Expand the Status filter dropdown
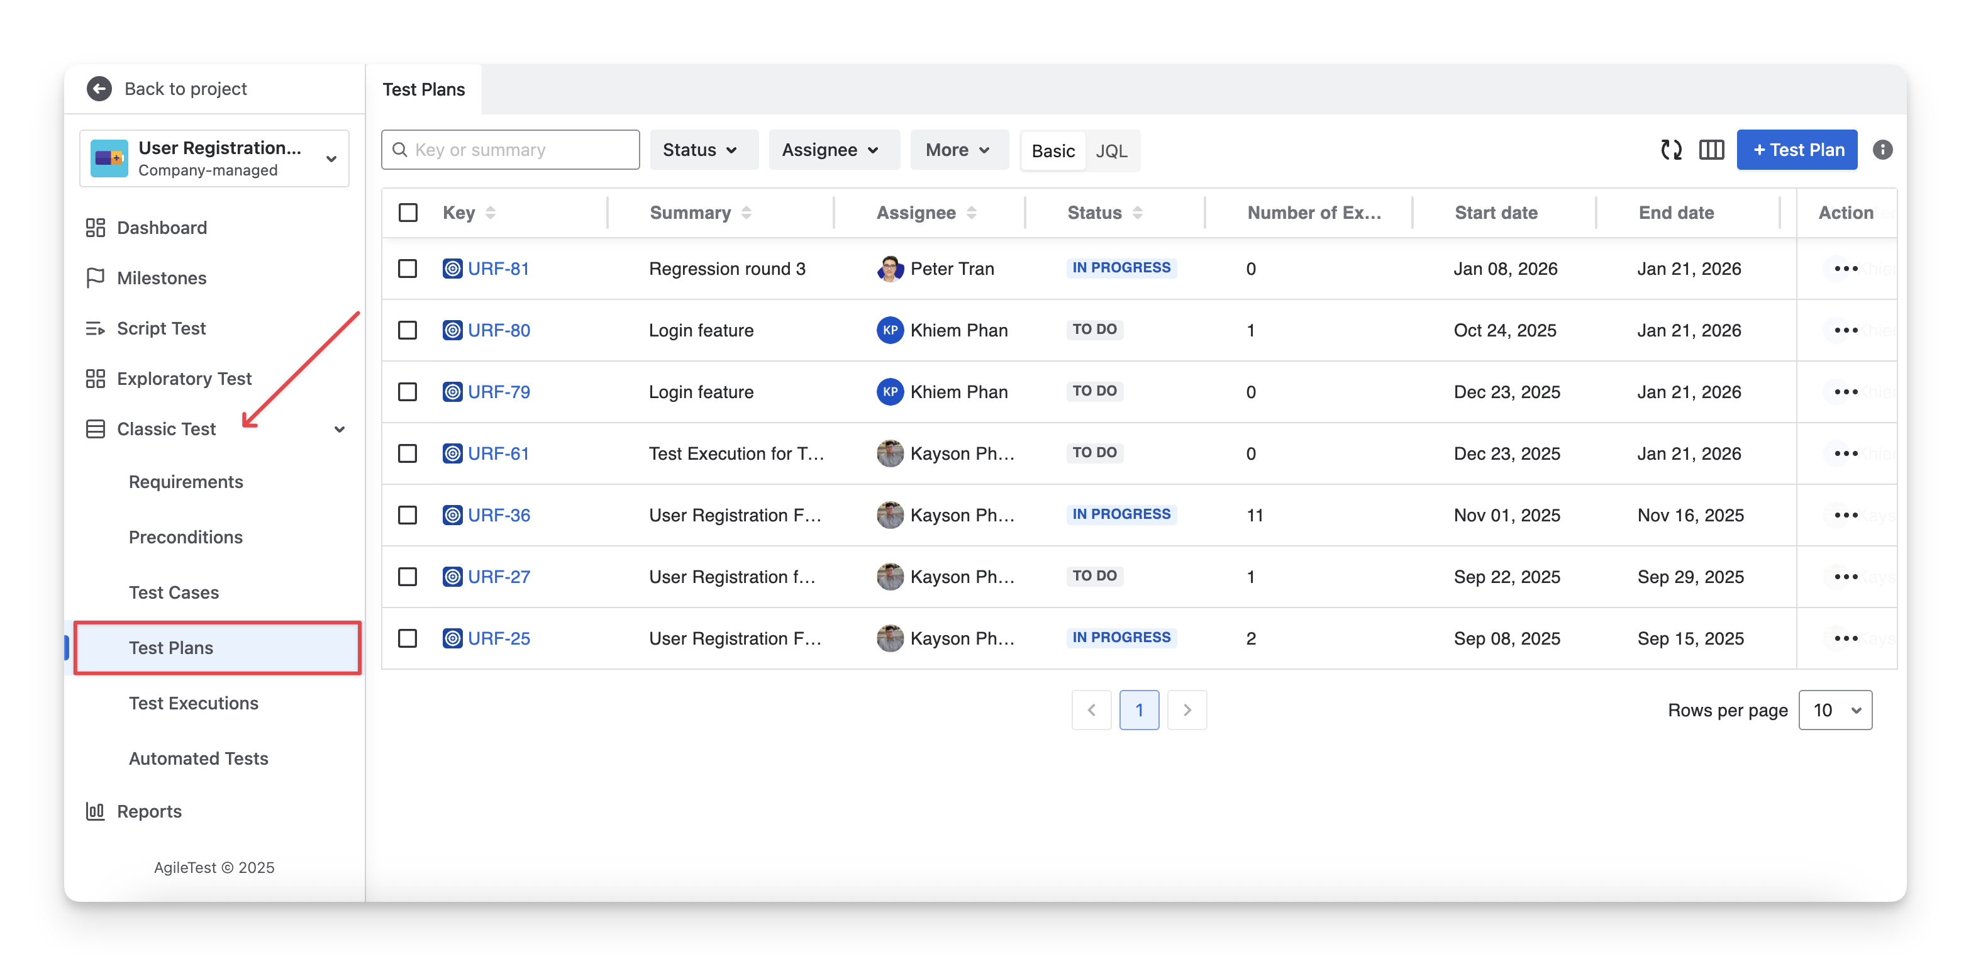The width and height of the screenshot is (1971, 966). (x=700, y=150)
